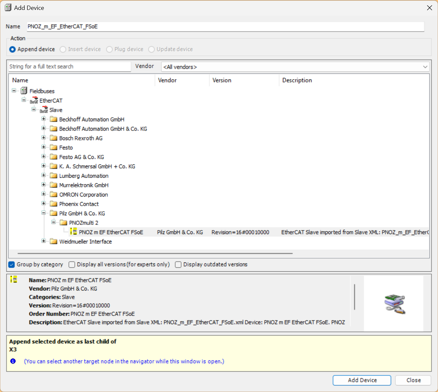The height and width of the screenshot is (392, 438).
Task: Click the Festo AG & Co. KG folder icon
Action: click(x=53, y=157)
